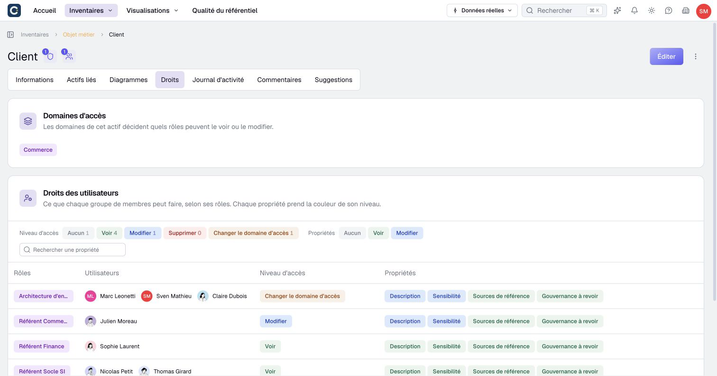Click Sensibilité property in Julien Moreau's row

point(447,321)
